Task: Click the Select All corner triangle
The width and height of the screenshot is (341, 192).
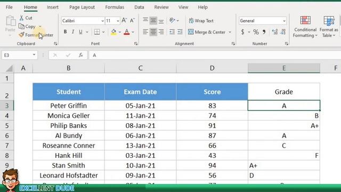Action: point(9,68)
